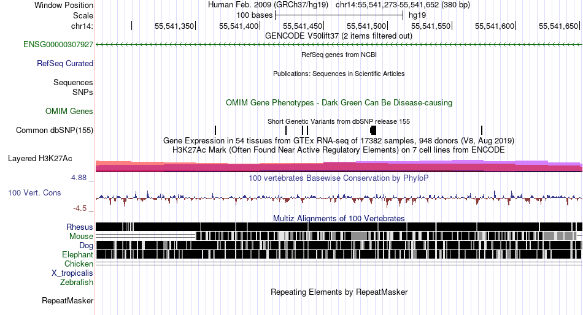
Task: Click the Rhesus alignment bar
Action: [339, 227]
